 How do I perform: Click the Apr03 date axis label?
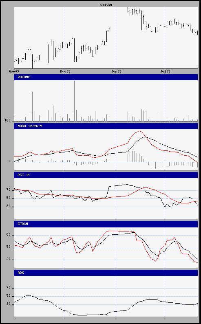click(x=14, y=71)
